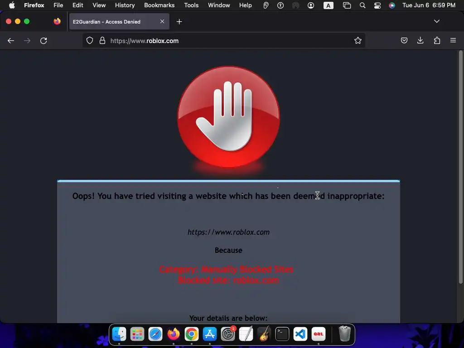
Task: Save page to Pocket
Action: click(x=404, y=40)
